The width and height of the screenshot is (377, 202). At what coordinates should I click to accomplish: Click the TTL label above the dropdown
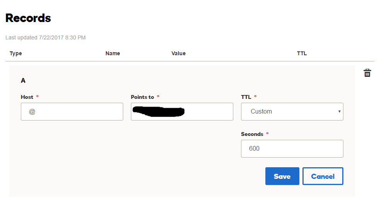[x=246, y=97]
